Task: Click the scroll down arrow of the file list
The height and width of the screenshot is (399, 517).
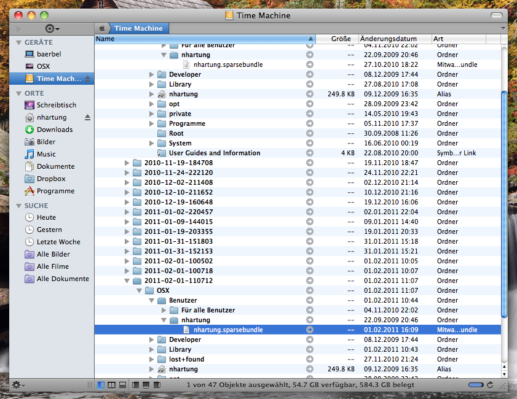Action: coord(504,374)
